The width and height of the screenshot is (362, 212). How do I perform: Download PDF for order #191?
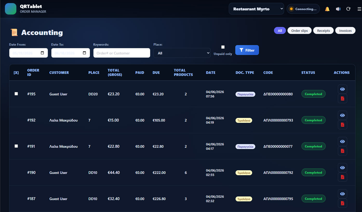(343, 151)
